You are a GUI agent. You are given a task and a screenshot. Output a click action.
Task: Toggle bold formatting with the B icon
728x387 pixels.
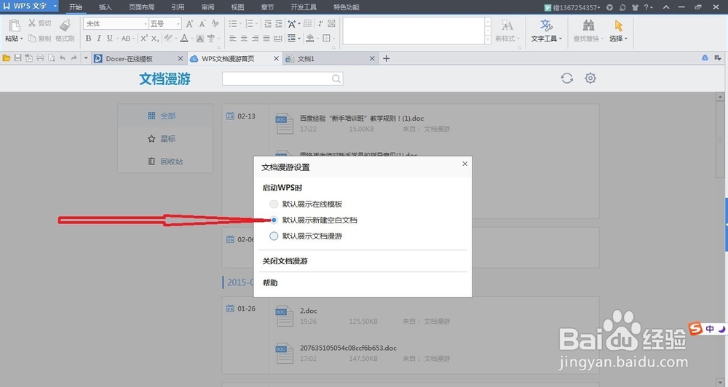(88, 39)
